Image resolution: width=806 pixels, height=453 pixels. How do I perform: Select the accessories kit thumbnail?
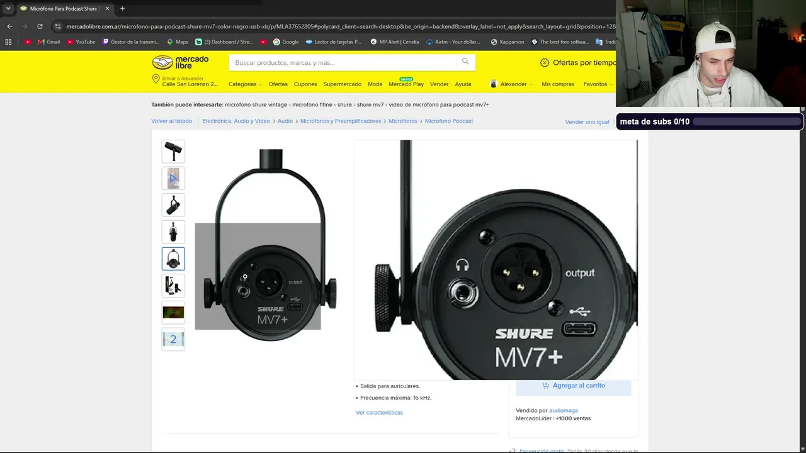pyautogui.click(x=173, y=286)
